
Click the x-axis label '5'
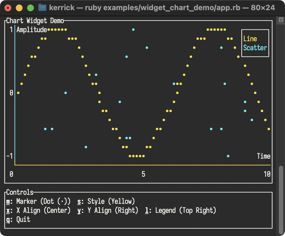tap(143, 174)
